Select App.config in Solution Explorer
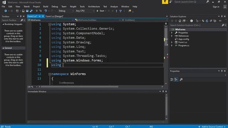Screen dimensions: 228x128 coord(183,39)
